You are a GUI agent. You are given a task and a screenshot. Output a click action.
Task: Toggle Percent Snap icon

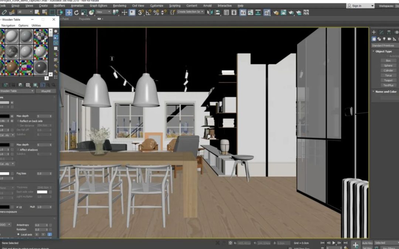tap(156, 12)
